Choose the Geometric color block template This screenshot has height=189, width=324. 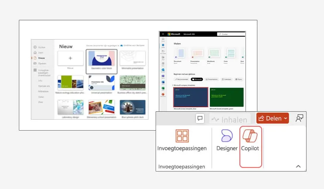[102, 61]
